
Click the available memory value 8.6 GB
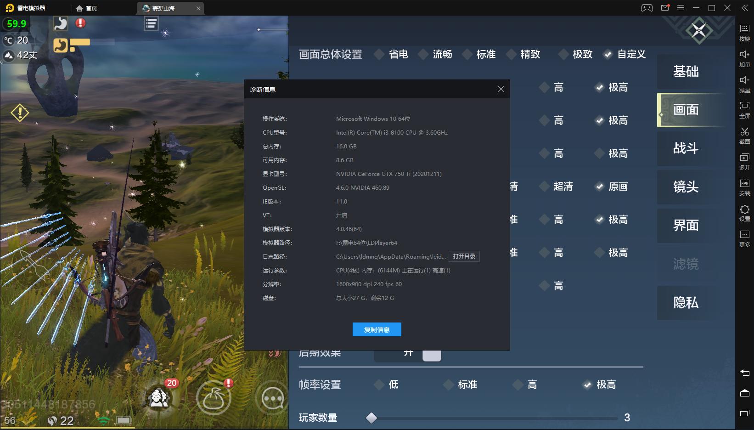pos(345,160)
